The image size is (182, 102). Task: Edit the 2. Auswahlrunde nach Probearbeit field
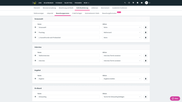click(x=69, y=38)
